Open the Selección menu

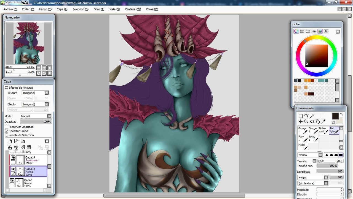(x=81, y=9)
